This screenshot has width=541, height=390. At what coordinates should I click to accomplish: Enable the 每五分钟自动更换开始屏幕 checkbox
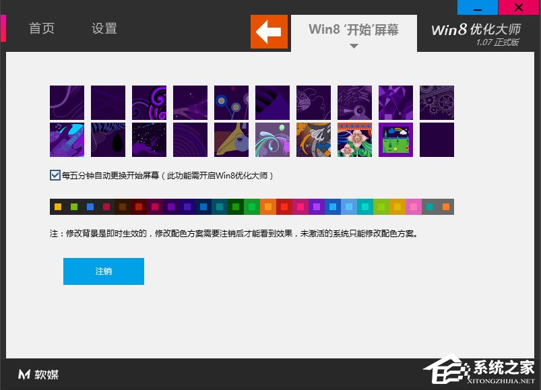pos(55,174)
